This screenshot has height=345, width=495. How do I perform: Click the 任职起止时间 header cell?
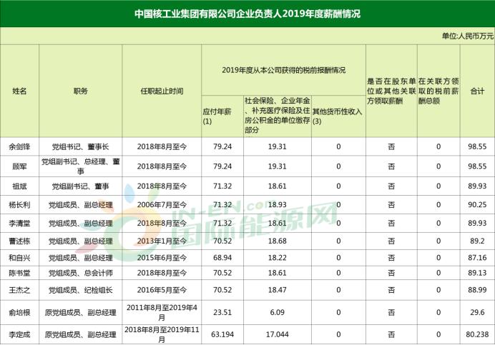[x=162, y=91]
